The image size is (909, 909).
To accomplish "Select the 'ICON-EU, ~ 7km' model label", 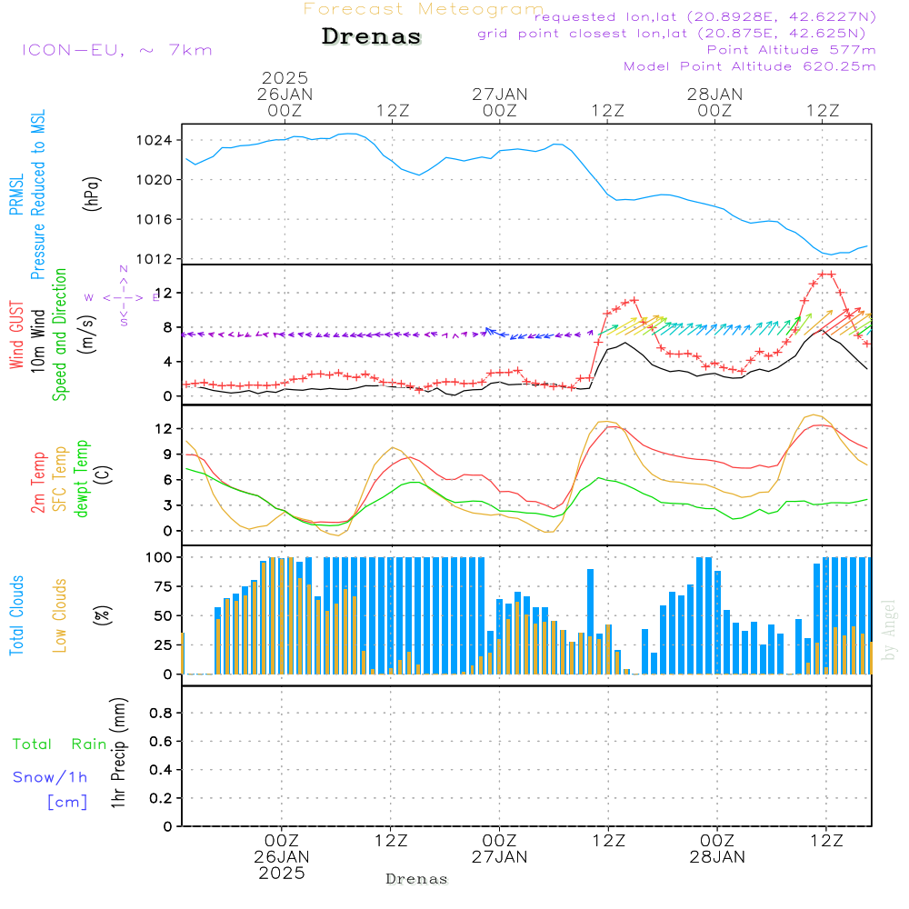I will coord(117,50).
